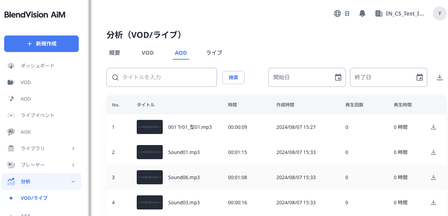
Task: Download report for Sound06.mp3 row
Action: (433, 177)
